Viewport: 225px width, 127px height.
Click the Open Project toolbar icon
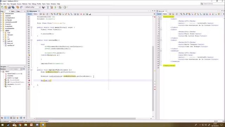click(9, 7)
